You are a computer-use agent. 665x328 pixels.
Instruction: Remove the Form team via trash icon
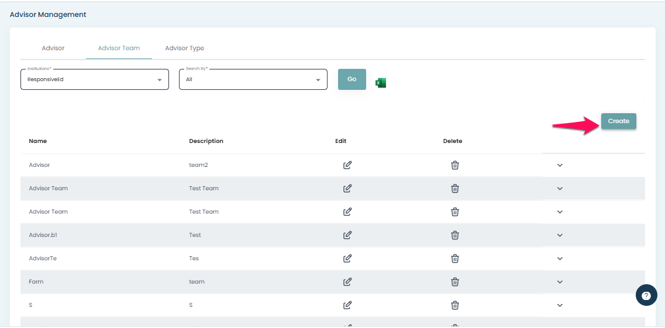pyautogui.click(x=454, y=282)
